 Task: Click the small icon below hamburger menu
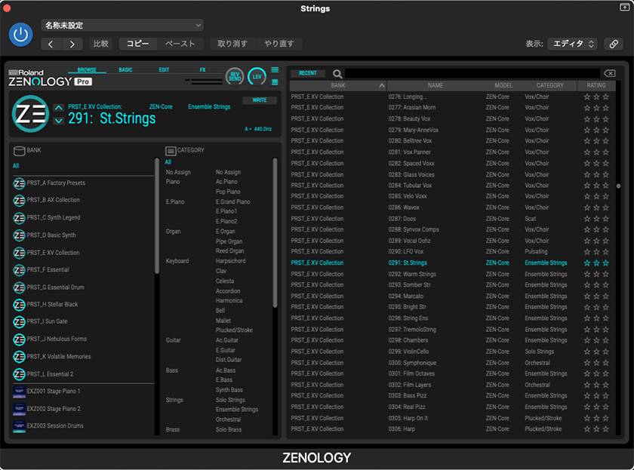click(275, 82)
